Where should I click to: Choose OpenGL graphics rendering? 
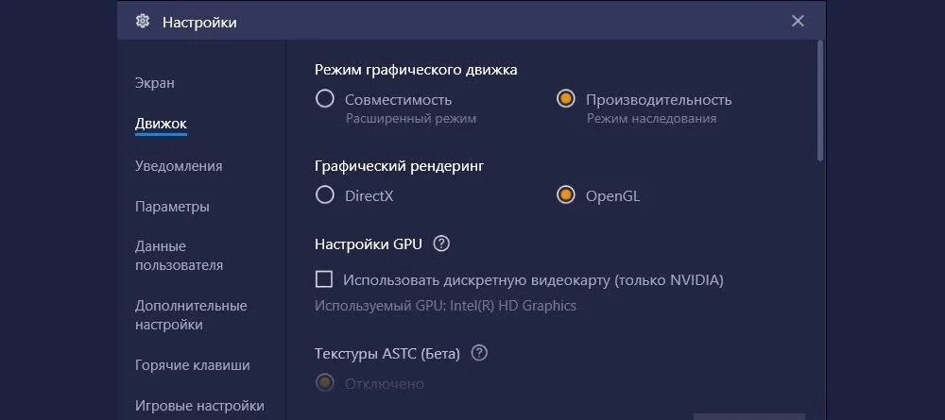pyautogui.click(x=565, y=195)
